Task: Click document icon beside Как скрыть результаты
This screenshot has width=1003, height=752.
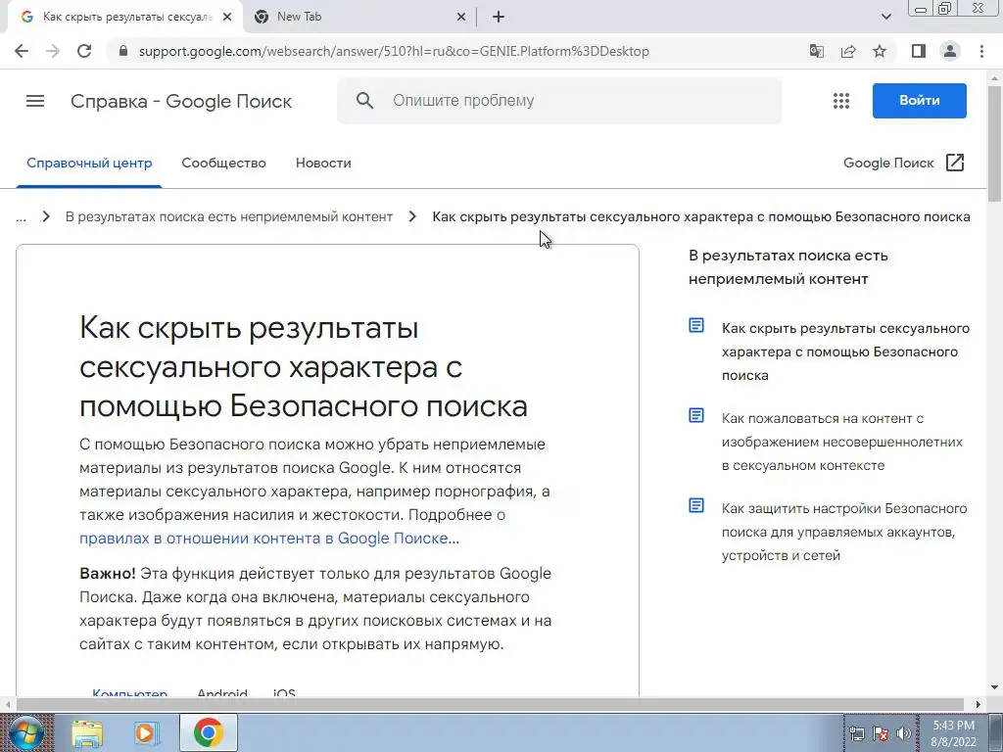Action: (696, 325)
